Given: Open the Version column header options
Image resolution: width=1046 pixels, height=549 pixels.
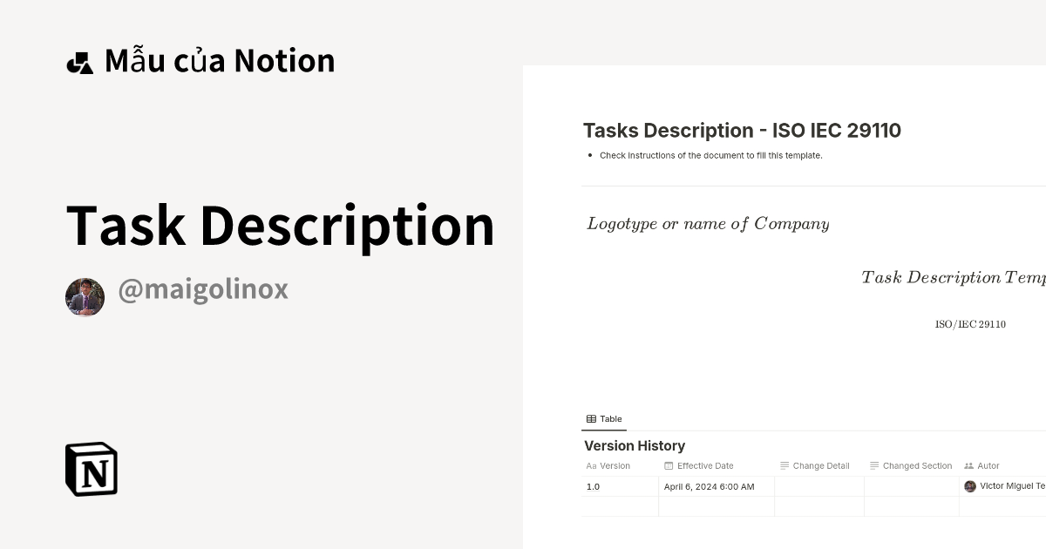Looking at the screenshot, I should [615, 465].
